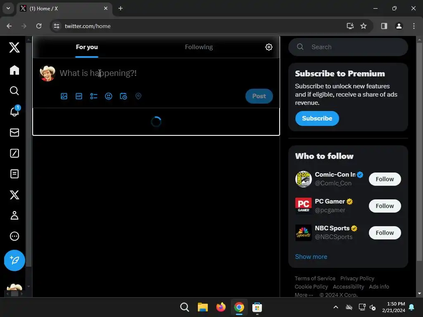Schedule post with calendar clock icon
423x317 pixels.
pos(123,96)
